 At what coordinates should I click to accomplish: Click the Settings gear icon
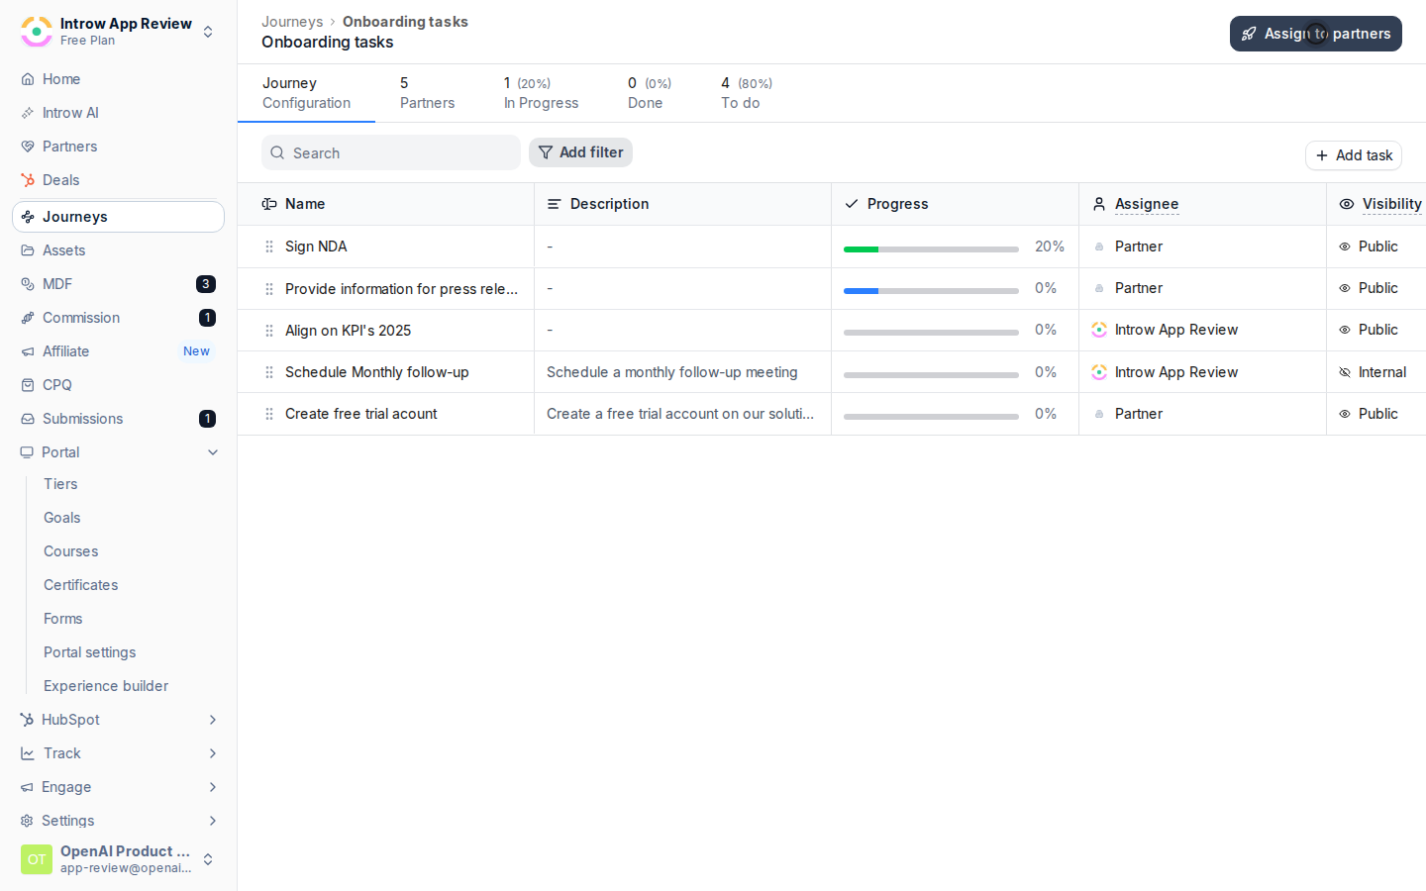(x=28, y=821)
